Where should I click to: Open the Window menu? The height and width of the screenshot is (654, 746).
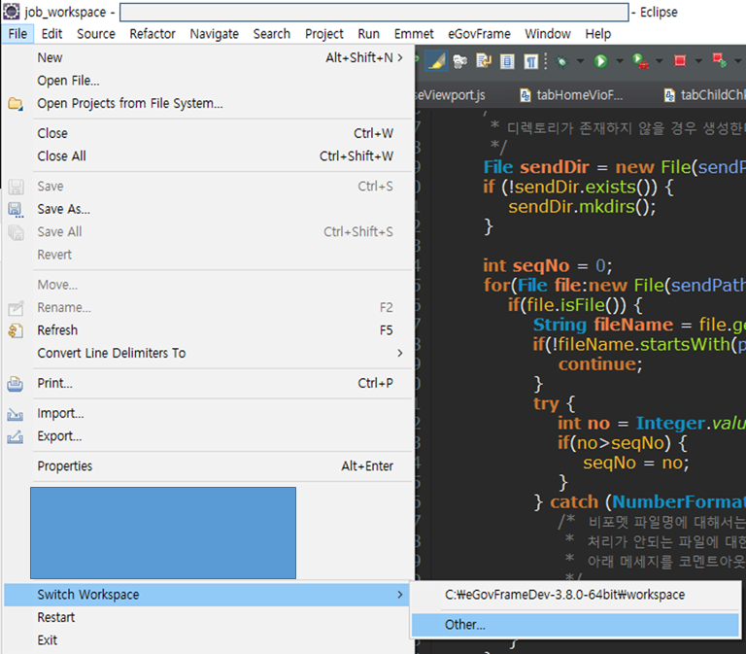[548, 34]
